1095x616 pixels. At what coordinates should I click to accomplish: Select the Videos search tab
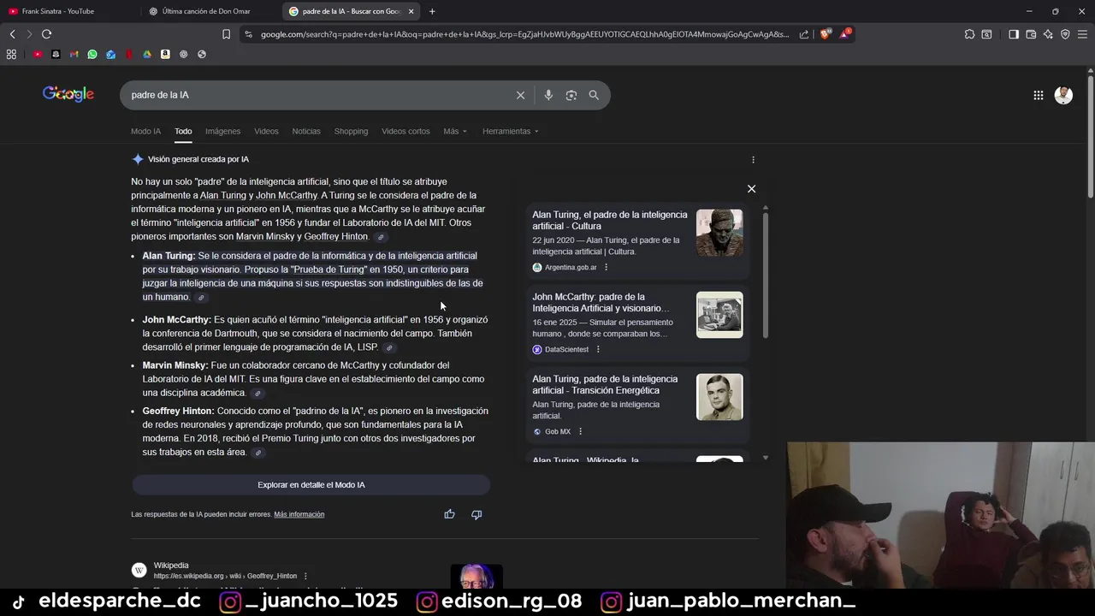click(x=266, y=131)
